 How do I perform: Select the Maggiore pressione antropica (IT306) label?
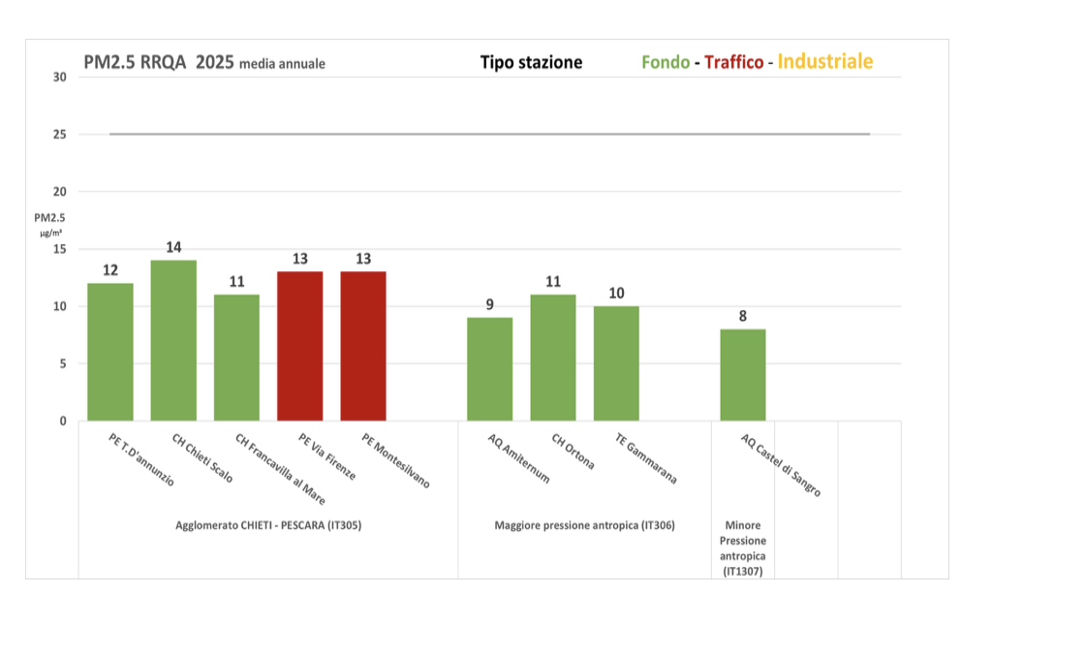click(x=584, y=525)
